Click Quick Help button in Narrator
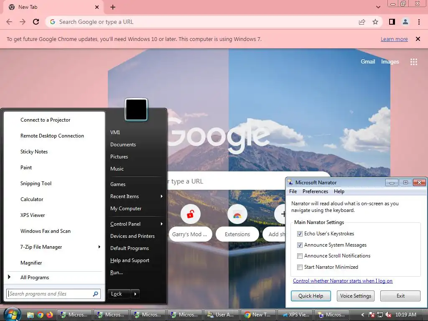The width and height of the screenshot is (428, 321). click(x=311, y=296)
